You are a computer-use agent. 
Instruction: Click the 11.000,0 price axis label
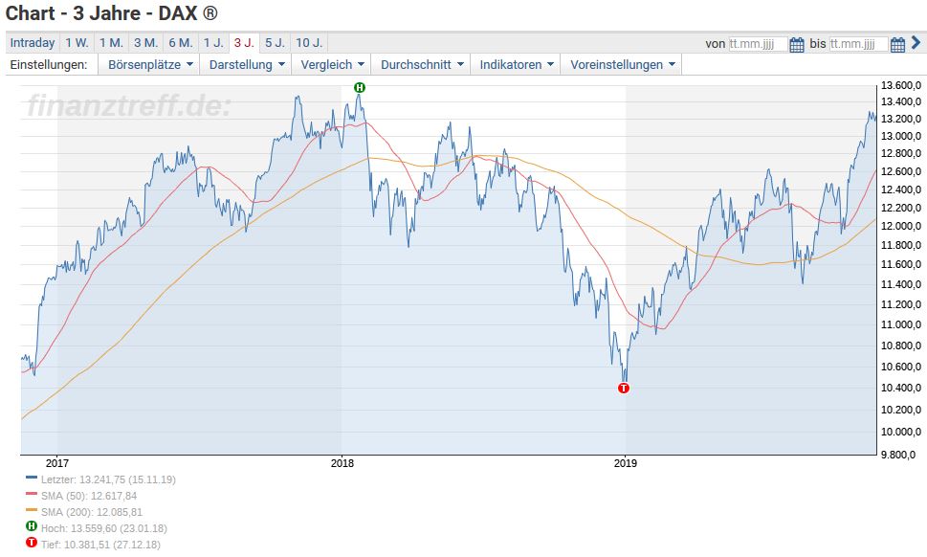click(x=901, y=324)
